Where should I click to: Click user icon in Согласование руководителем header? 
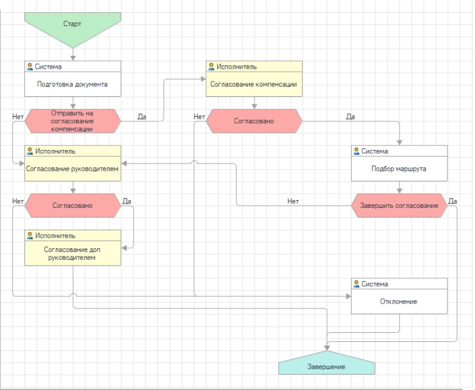point(30,151)
